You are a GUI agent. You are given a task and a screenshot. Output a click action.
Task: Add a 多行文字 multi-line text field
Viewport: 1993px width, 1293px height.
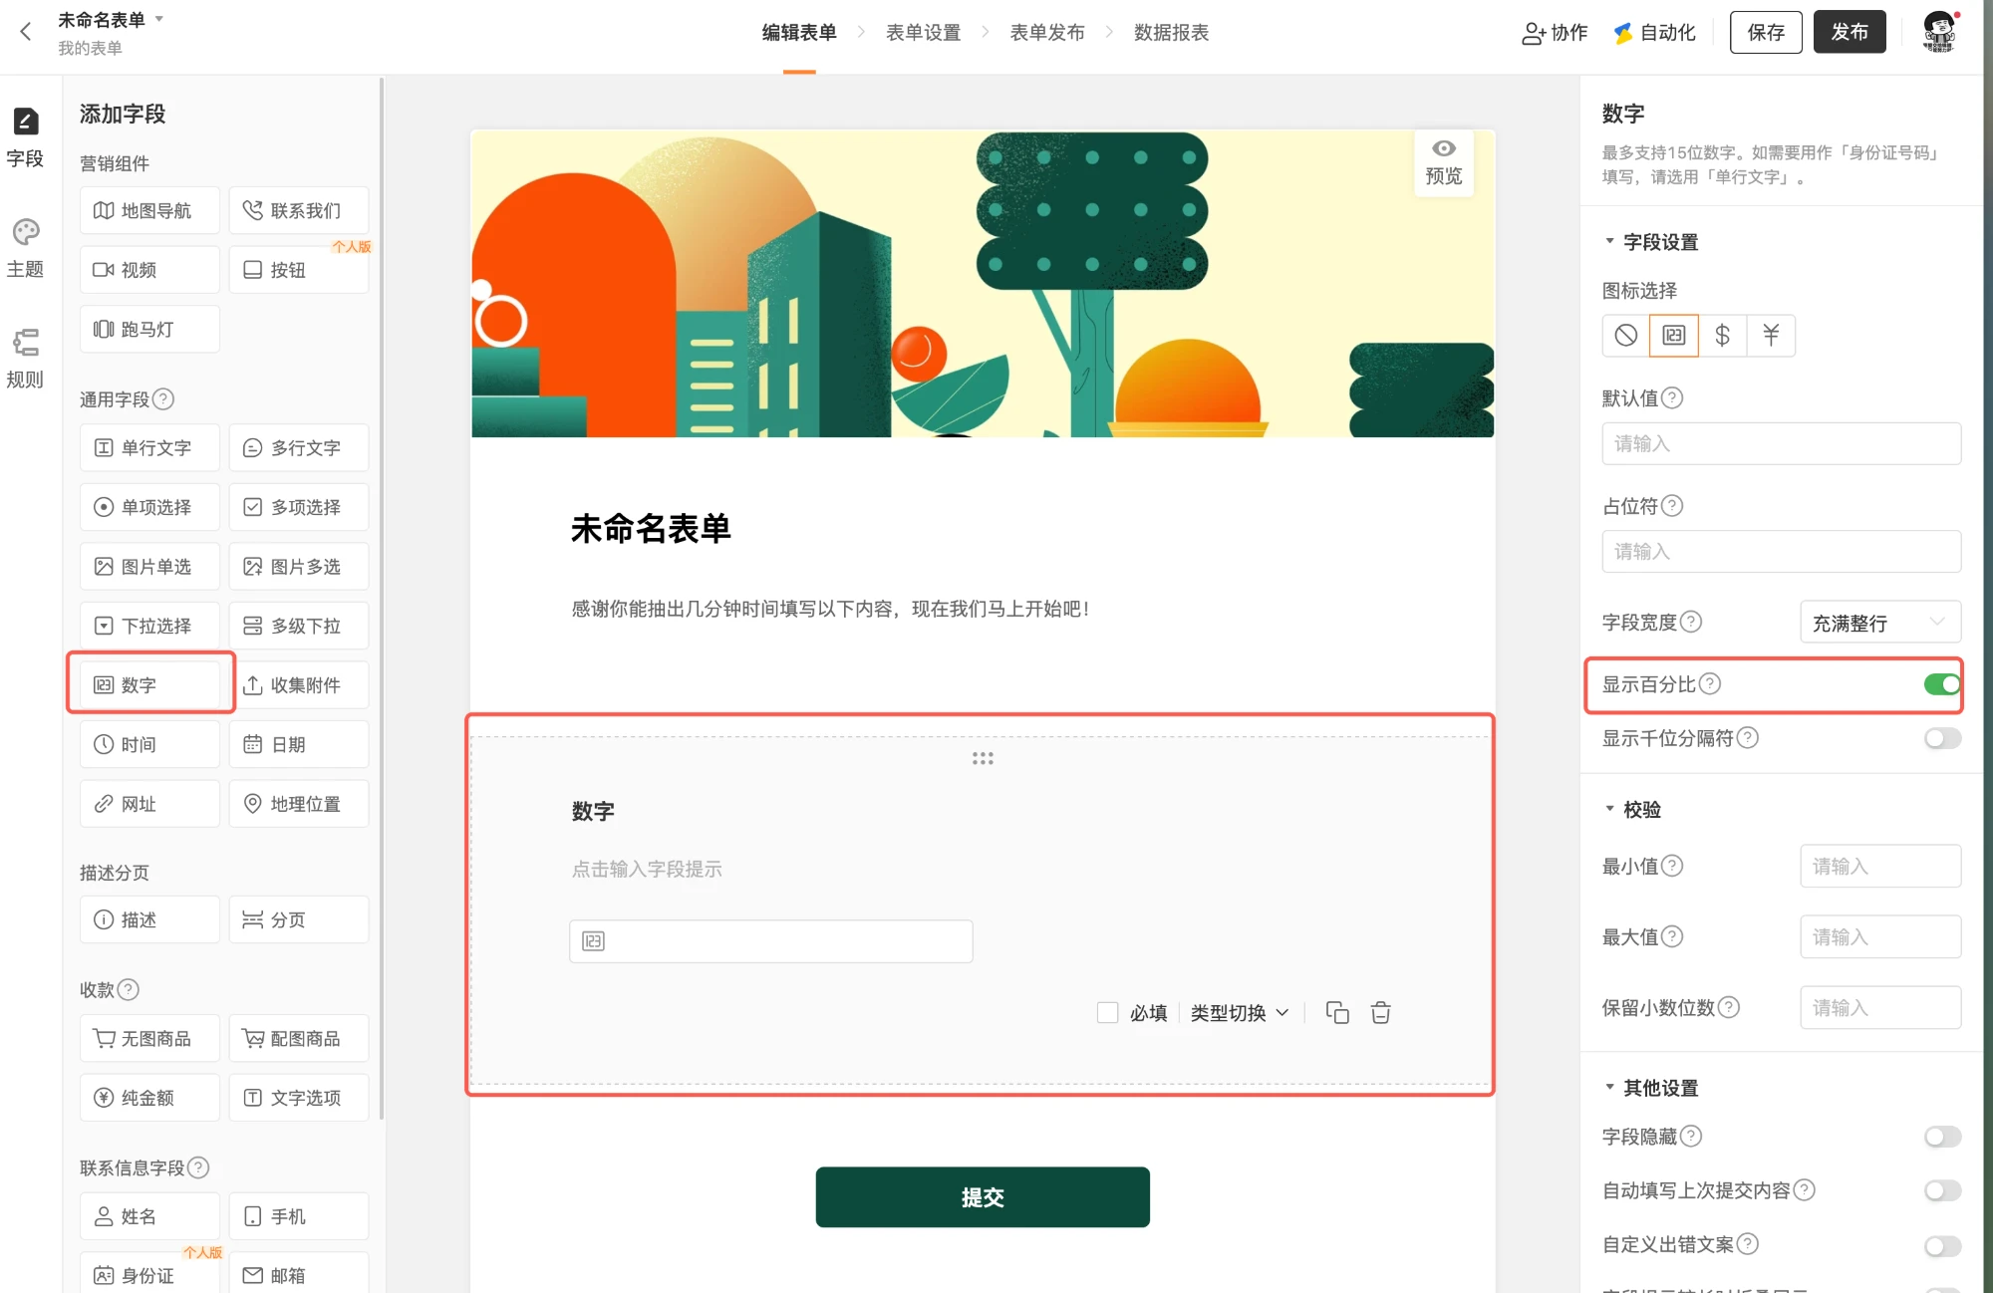pyautogui.click(x=299, y=448)
